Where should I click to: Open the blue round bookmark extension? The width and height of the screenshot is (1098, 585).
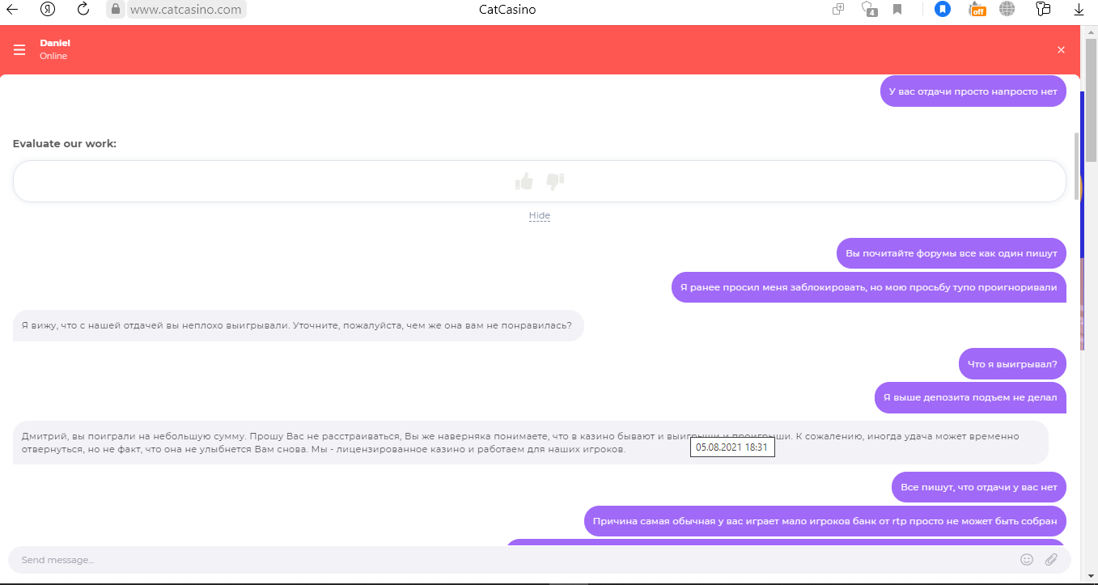pyautogui.click(x=943, y=10)
